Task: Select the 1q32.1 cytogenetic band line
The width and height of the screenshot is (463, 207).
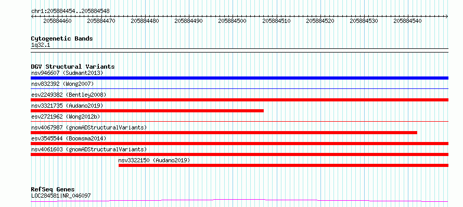Action: (239, 48)
